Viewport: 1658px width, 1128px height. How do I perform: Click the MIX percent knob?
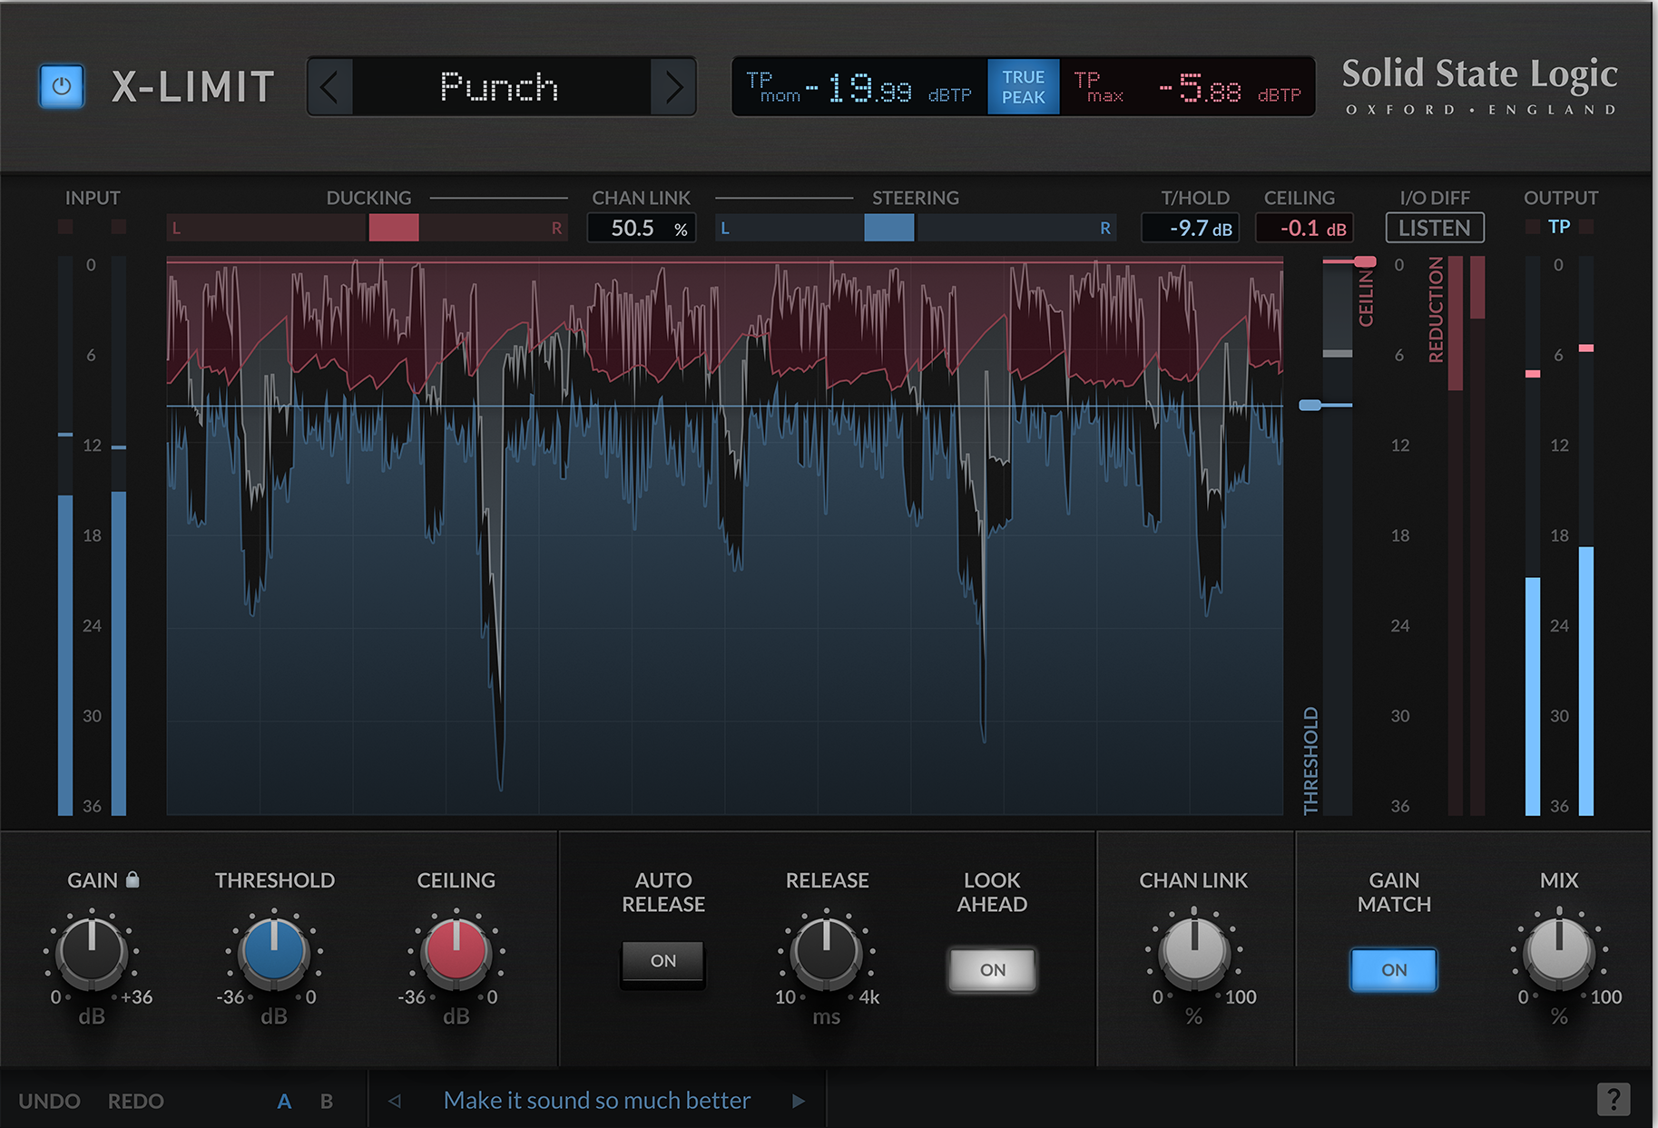1559,953
